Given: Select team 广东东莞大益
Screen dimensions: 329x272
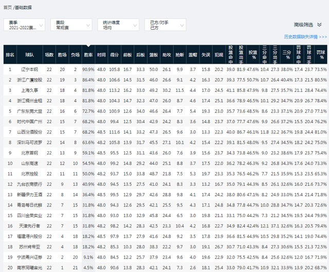Looking at the screenshot, I should coord(30,111).
